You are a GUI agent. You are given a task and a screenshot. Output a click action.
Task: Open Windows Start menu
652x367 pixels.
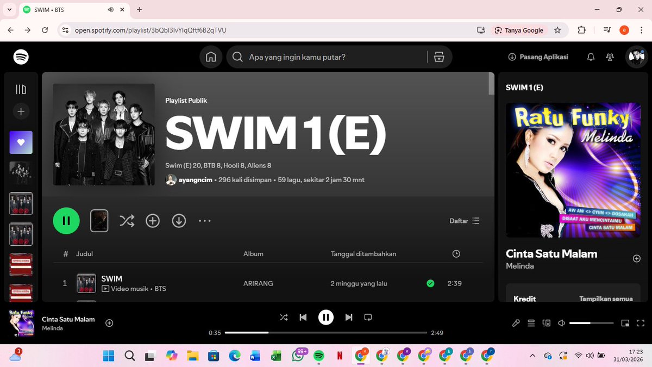[109, 356]
